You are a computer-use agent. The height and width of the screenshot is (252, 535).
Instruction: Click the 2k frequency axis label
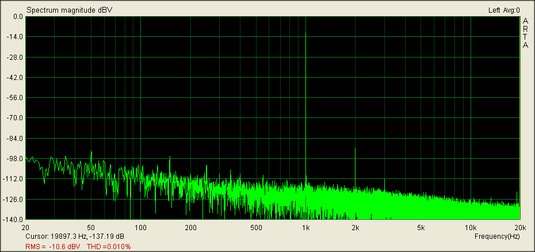[x=356, y=228]
